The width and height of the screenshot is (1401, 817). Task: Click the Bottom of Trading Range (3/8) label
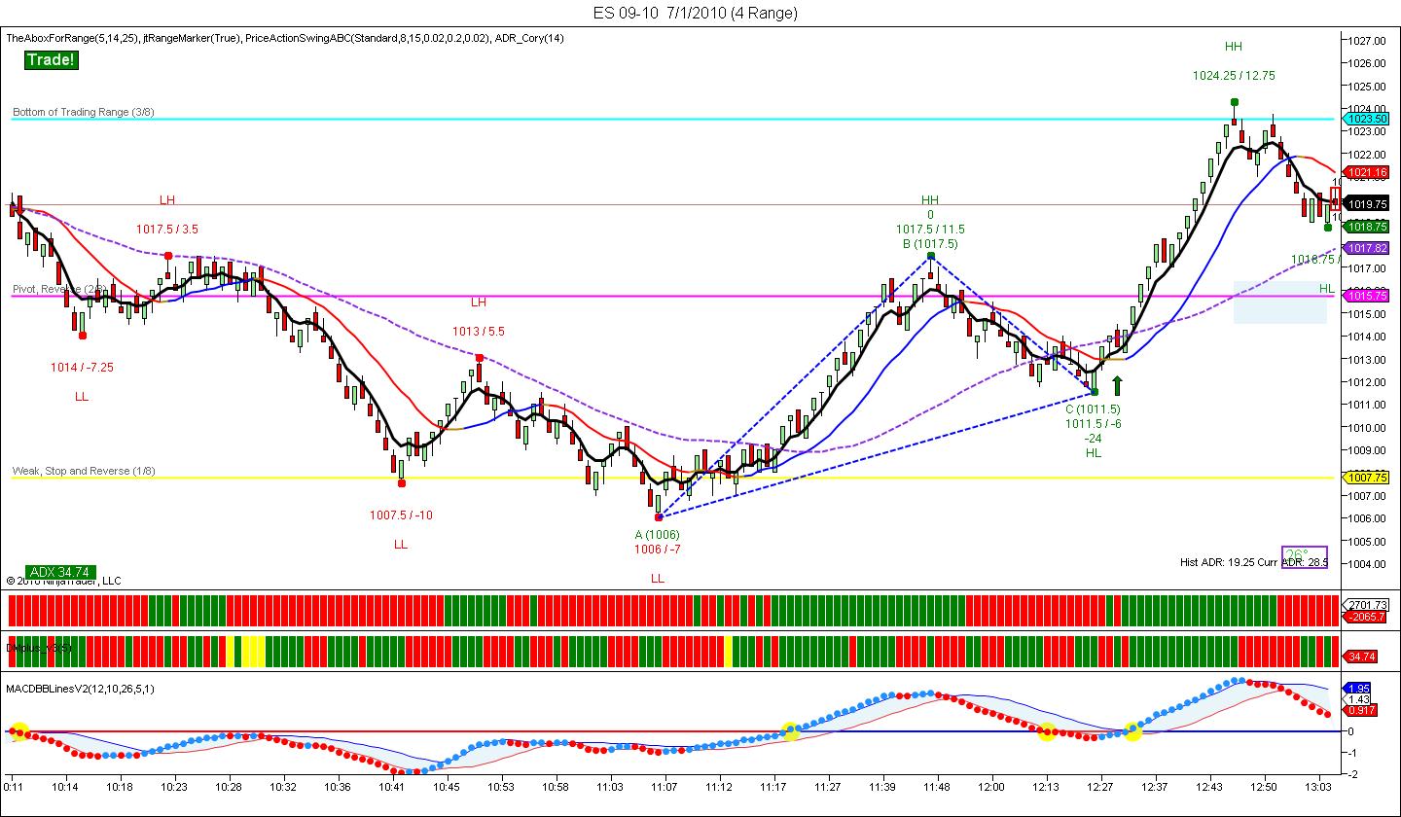pyautogui.click(x=84, y=112)
